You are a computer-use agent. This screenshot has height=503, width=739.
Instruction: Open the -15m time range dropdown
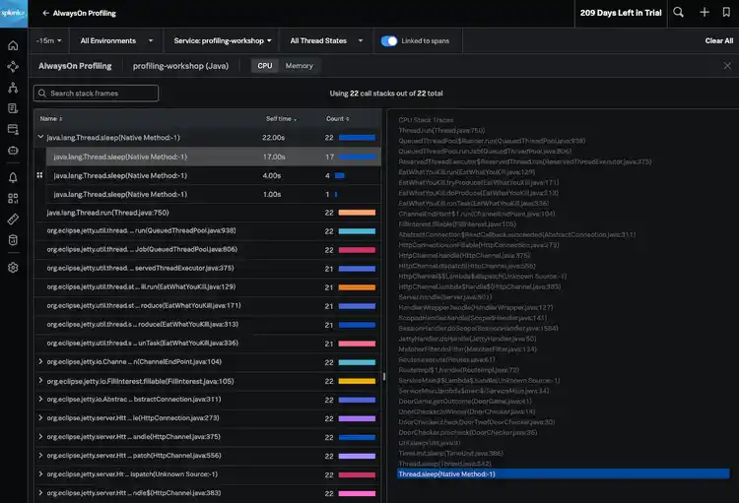[x=48, y=40]
